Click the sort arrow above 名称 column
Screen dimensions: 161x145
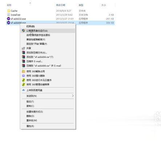[30, 3]
